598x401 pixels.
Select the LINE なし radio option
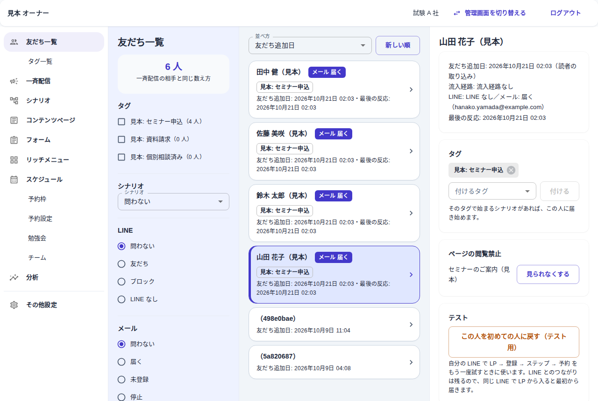121,299
